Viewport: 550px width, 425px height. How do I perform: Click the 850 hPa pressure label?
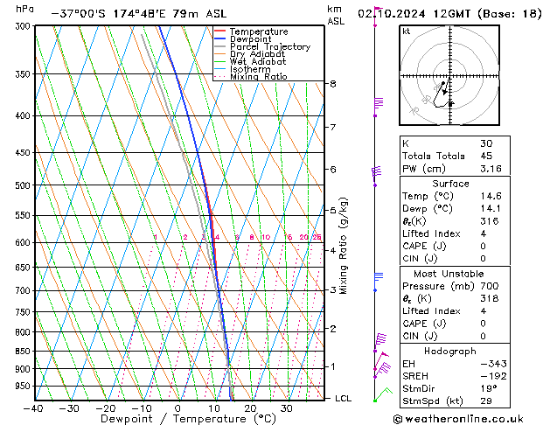pos(23,352)
